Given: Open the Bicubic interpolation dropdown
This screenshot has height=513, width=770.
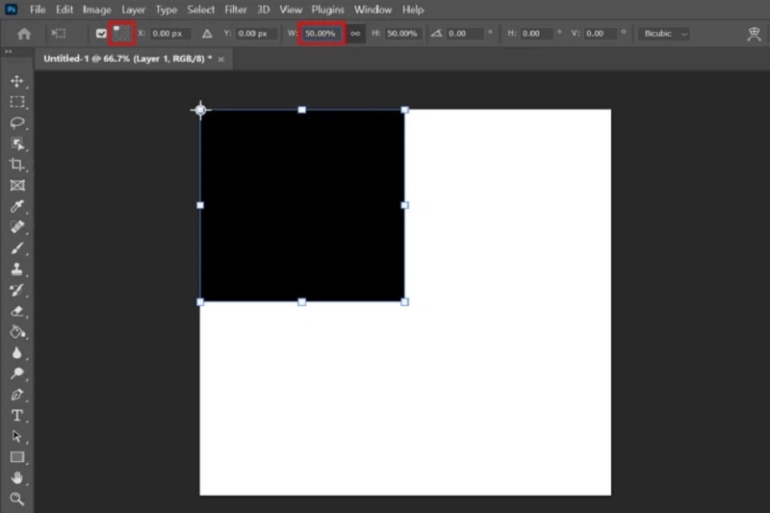Looking at the screenshot, I should 663,34.
